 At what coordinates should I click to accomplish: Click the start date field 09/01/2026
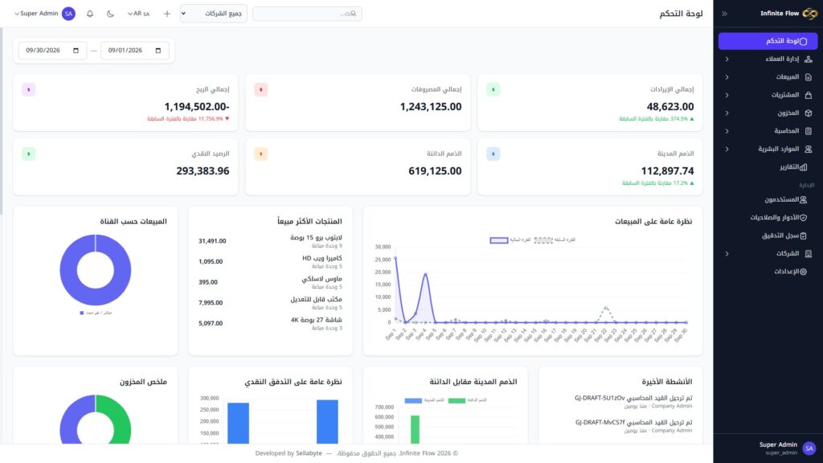[135, 51]
